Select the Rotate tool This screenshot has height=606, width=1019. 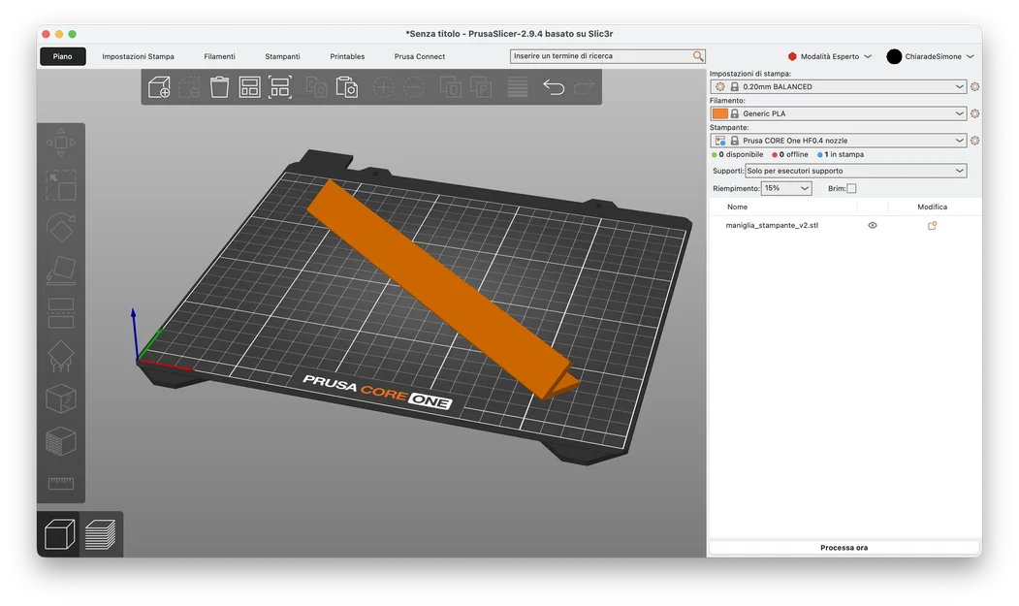(62, 227)
